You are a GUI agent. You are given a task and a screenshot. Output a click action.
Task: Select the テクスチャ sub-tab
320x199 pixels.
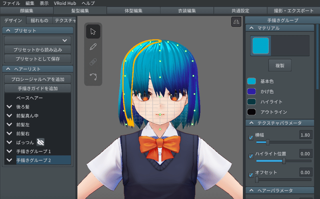[64, 20]
